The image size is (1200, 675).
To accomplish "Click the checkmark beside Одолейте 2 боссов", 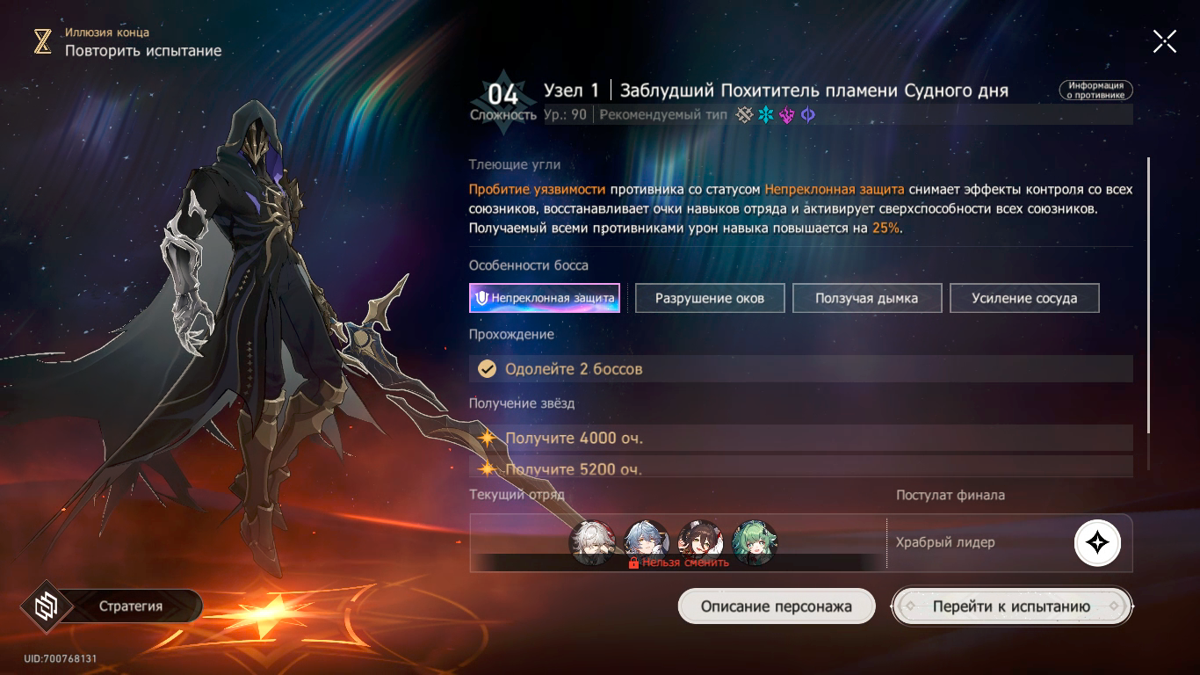I will pos(487,369).
